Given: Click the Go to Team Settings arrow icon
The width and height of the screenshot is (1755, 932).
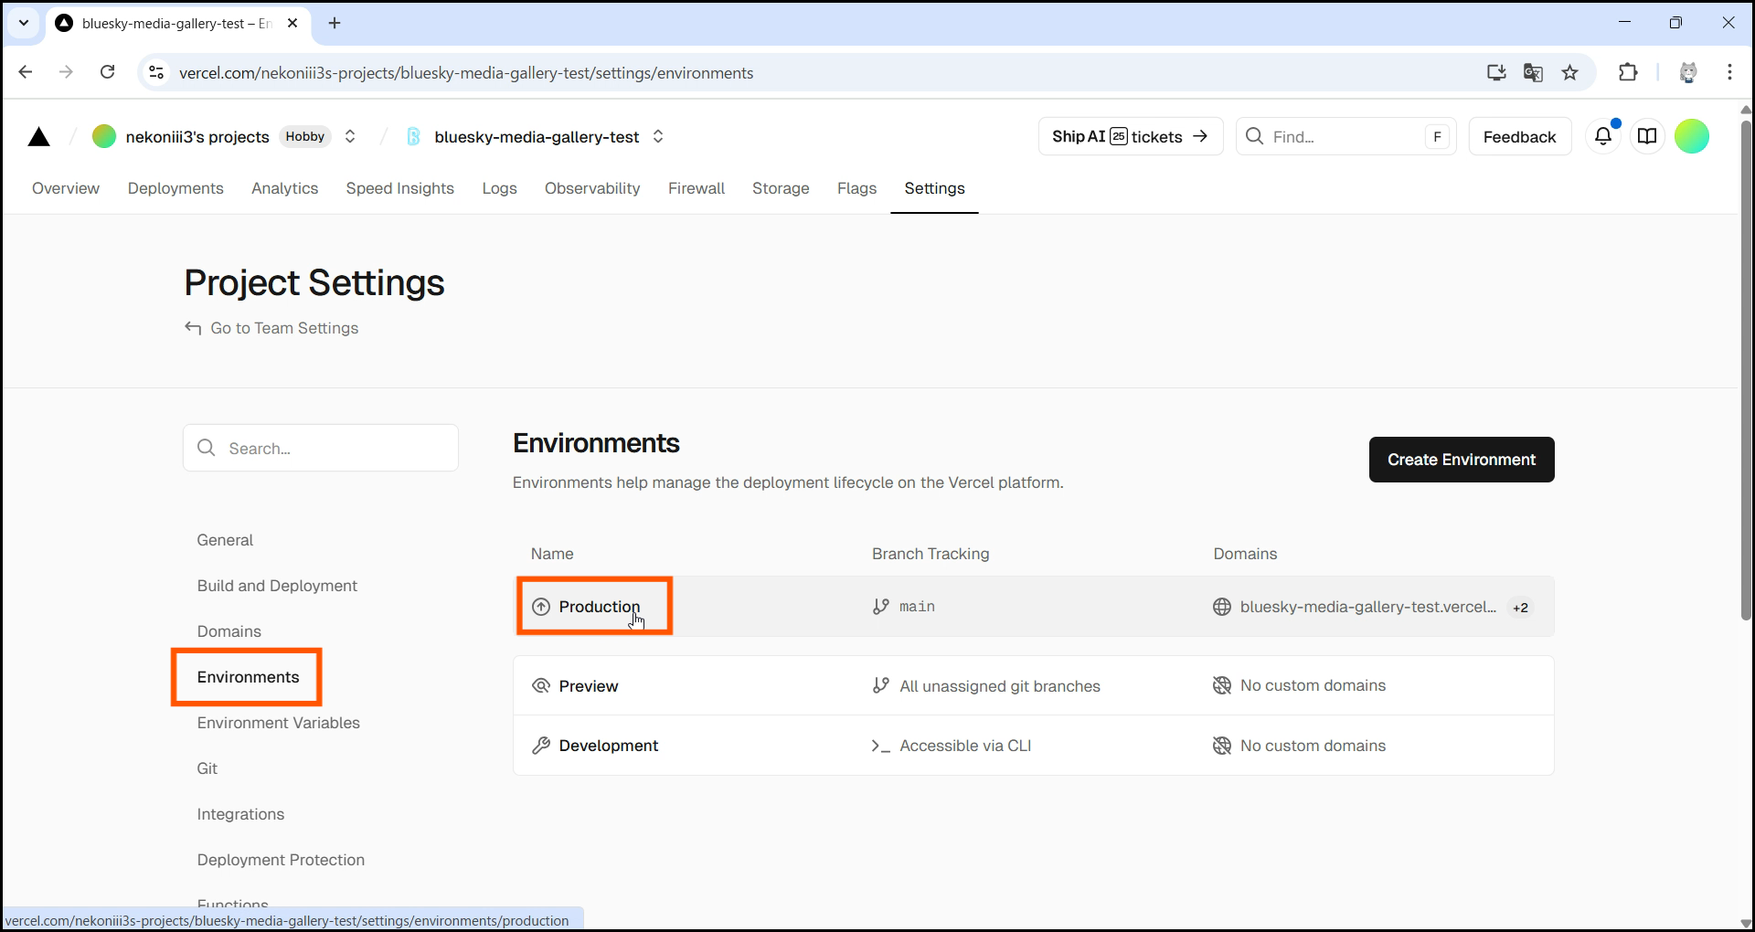Looking at the screenshot, I should point(193,328).
